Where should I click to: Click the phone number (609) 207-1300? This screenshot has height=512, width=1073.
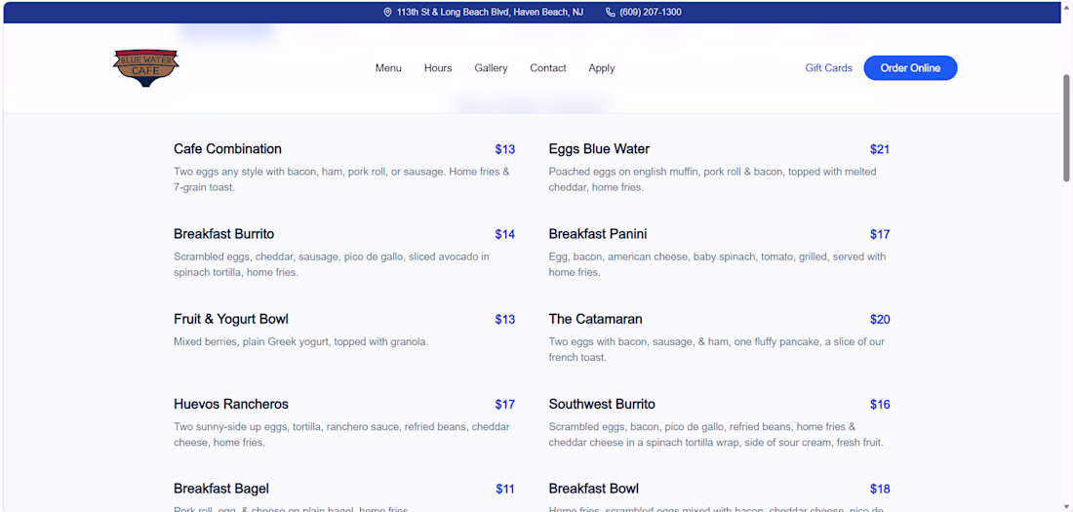click(650, 13)
